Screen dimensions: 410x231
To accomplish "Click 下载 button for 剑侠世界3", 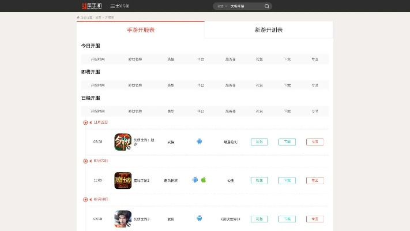I will pos(287,219).
